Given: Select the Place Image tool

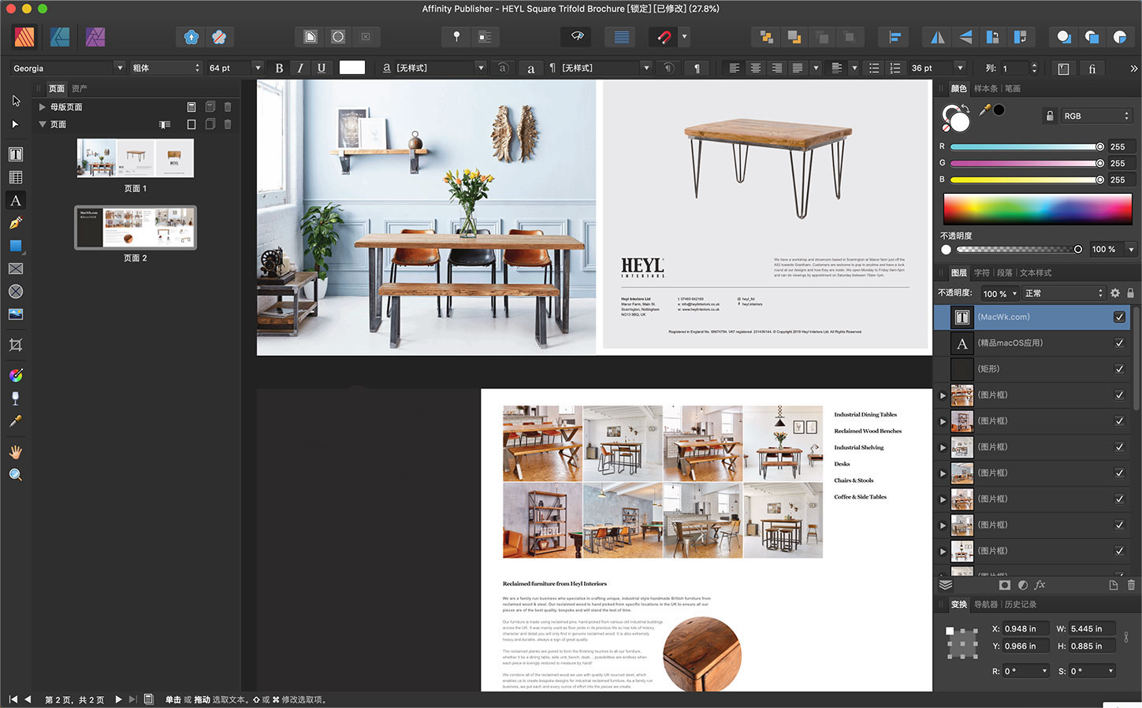Looking at the screenshot, I should point(16,314).
